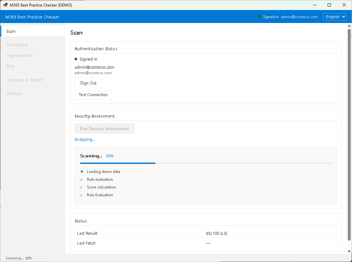Click the app icon in title bar
This screenshot has width=352, height=262.
(x=6, y=5)
